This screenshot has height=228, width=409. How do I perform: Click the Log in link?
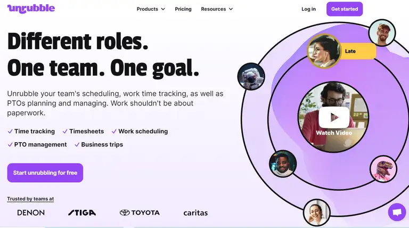click(308, 9)
